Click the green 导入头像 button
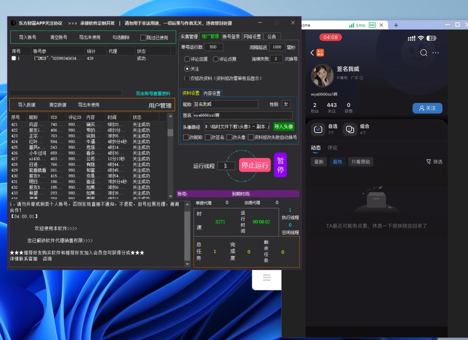This screenshot has height=340, width=468. click(283, 127)
